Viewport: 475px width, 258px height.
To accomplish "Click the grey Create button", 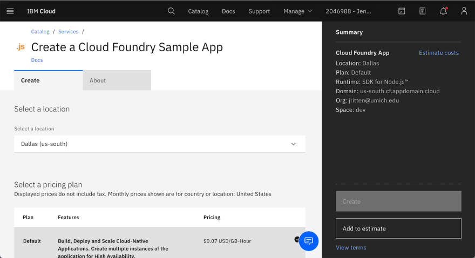I will 398,201.
